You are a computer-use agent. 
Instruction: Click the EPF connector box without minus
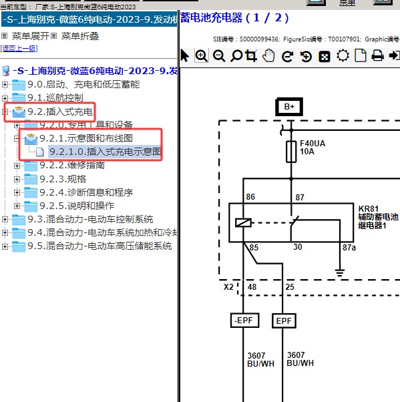pyautogui.click(x=284, y=321)
